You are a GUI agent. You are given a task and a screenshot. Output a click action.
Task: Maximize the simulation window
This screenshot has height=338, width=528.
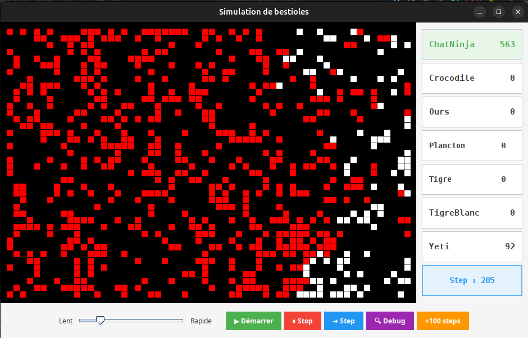498,12
